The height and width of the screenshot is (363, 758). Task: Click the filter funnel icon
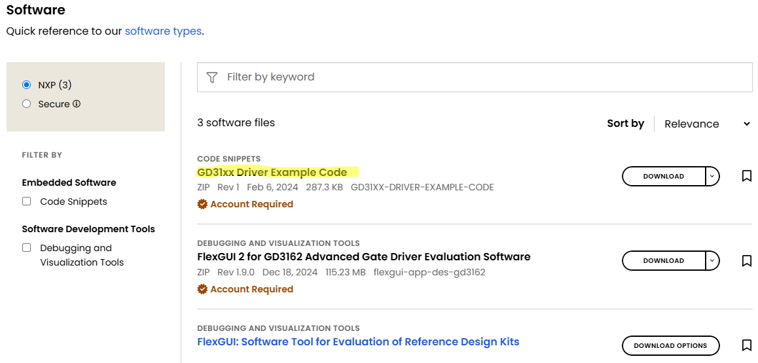pyautogui.click(x=211, y=77)
